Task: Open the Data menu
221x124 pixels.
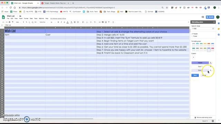Action: tap(31, 19)
